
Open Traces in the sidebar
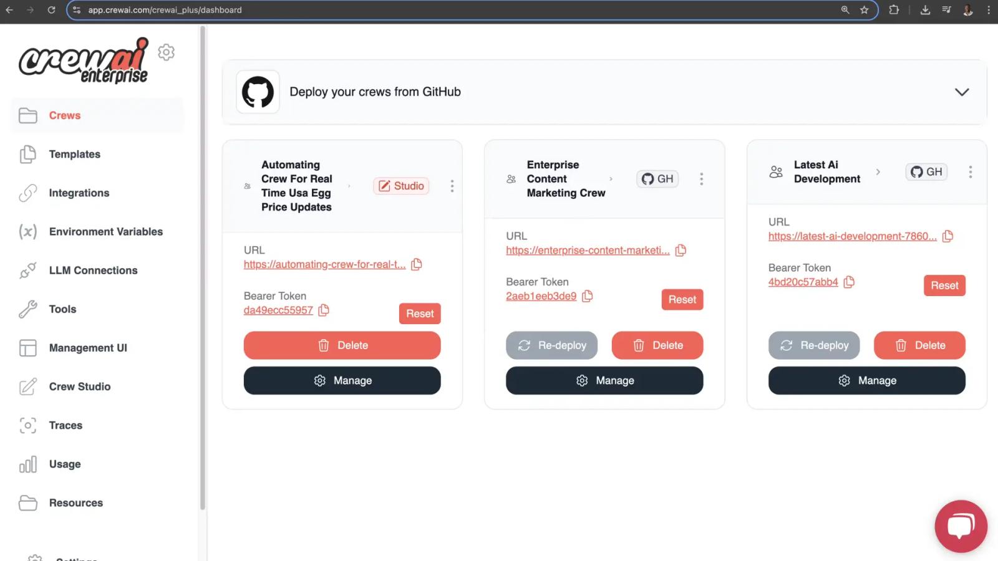coord(97,424)
